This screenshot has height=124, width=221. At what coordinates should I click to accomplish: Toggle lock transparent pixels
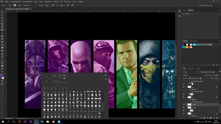tap(190, 78)
